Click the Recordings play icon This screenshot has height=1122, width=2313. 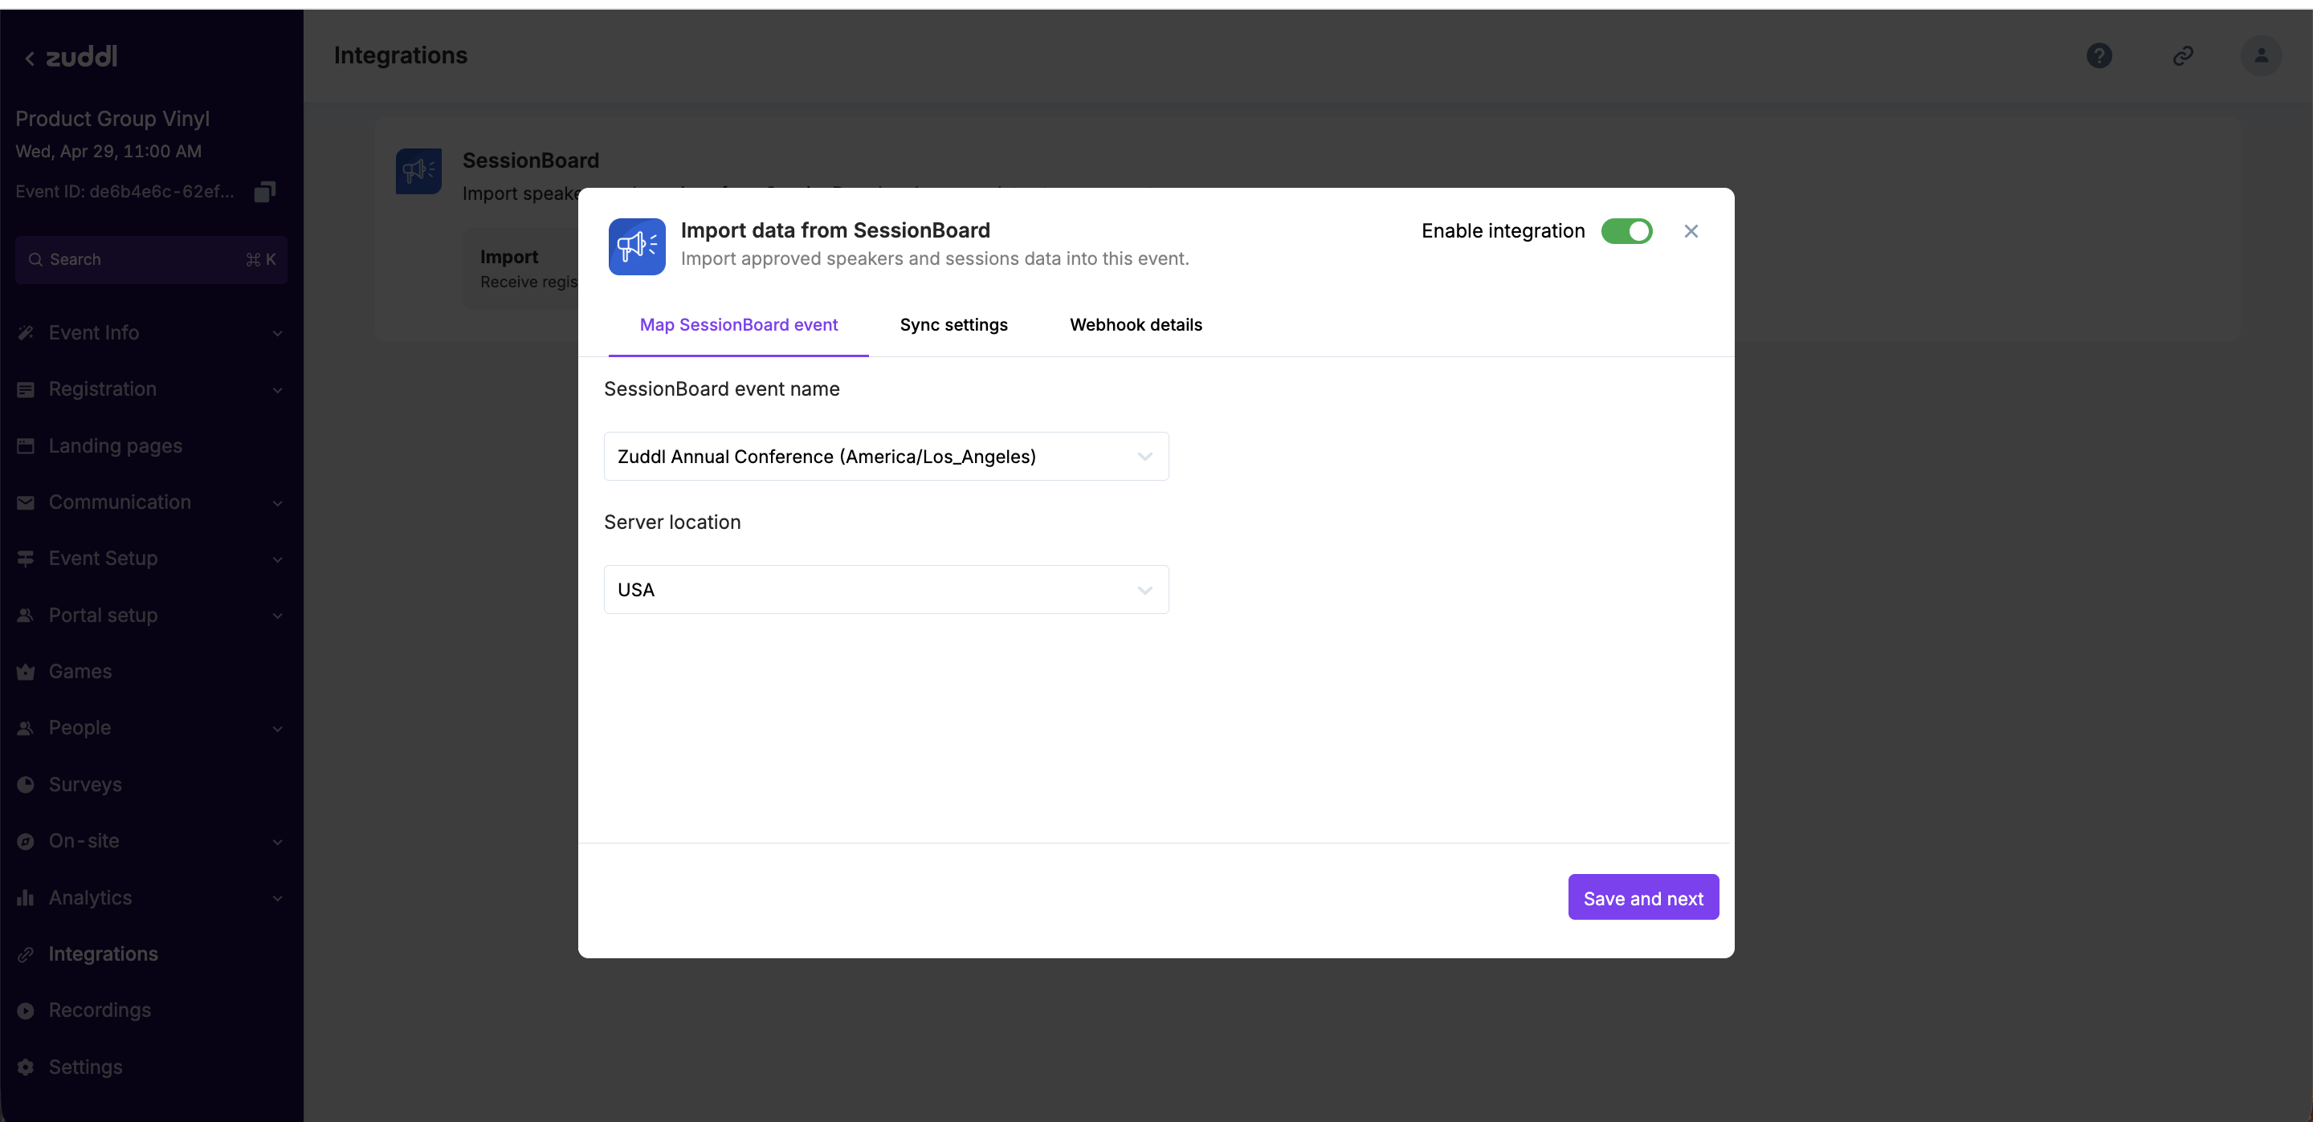click(26, 1010)
